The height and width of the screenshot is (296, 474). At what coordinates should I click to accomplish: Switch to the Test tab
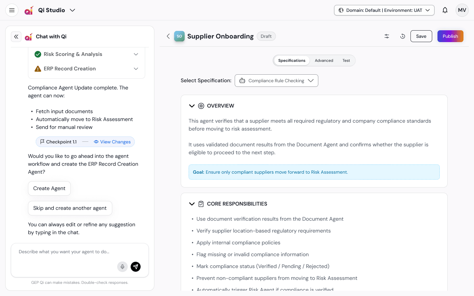pyautogui.click(x=346, y=61)
